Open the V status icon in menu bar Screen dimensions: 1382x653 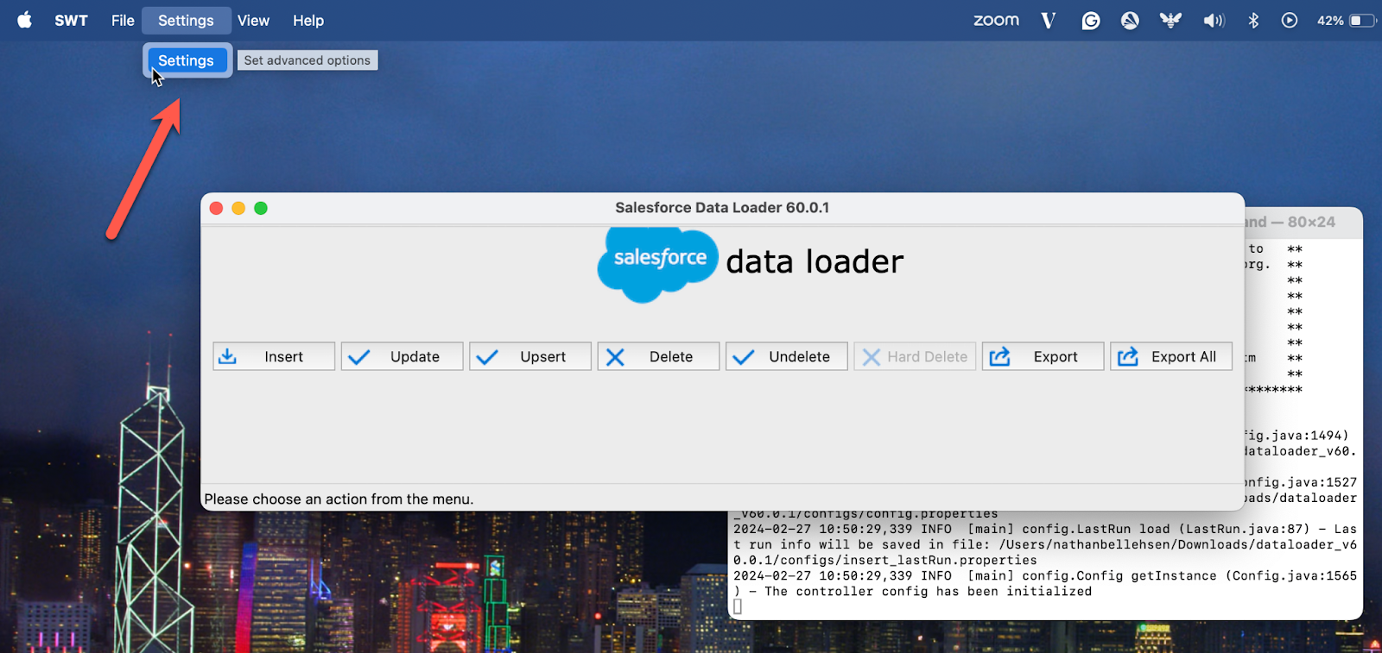(x=1048, y=20)
